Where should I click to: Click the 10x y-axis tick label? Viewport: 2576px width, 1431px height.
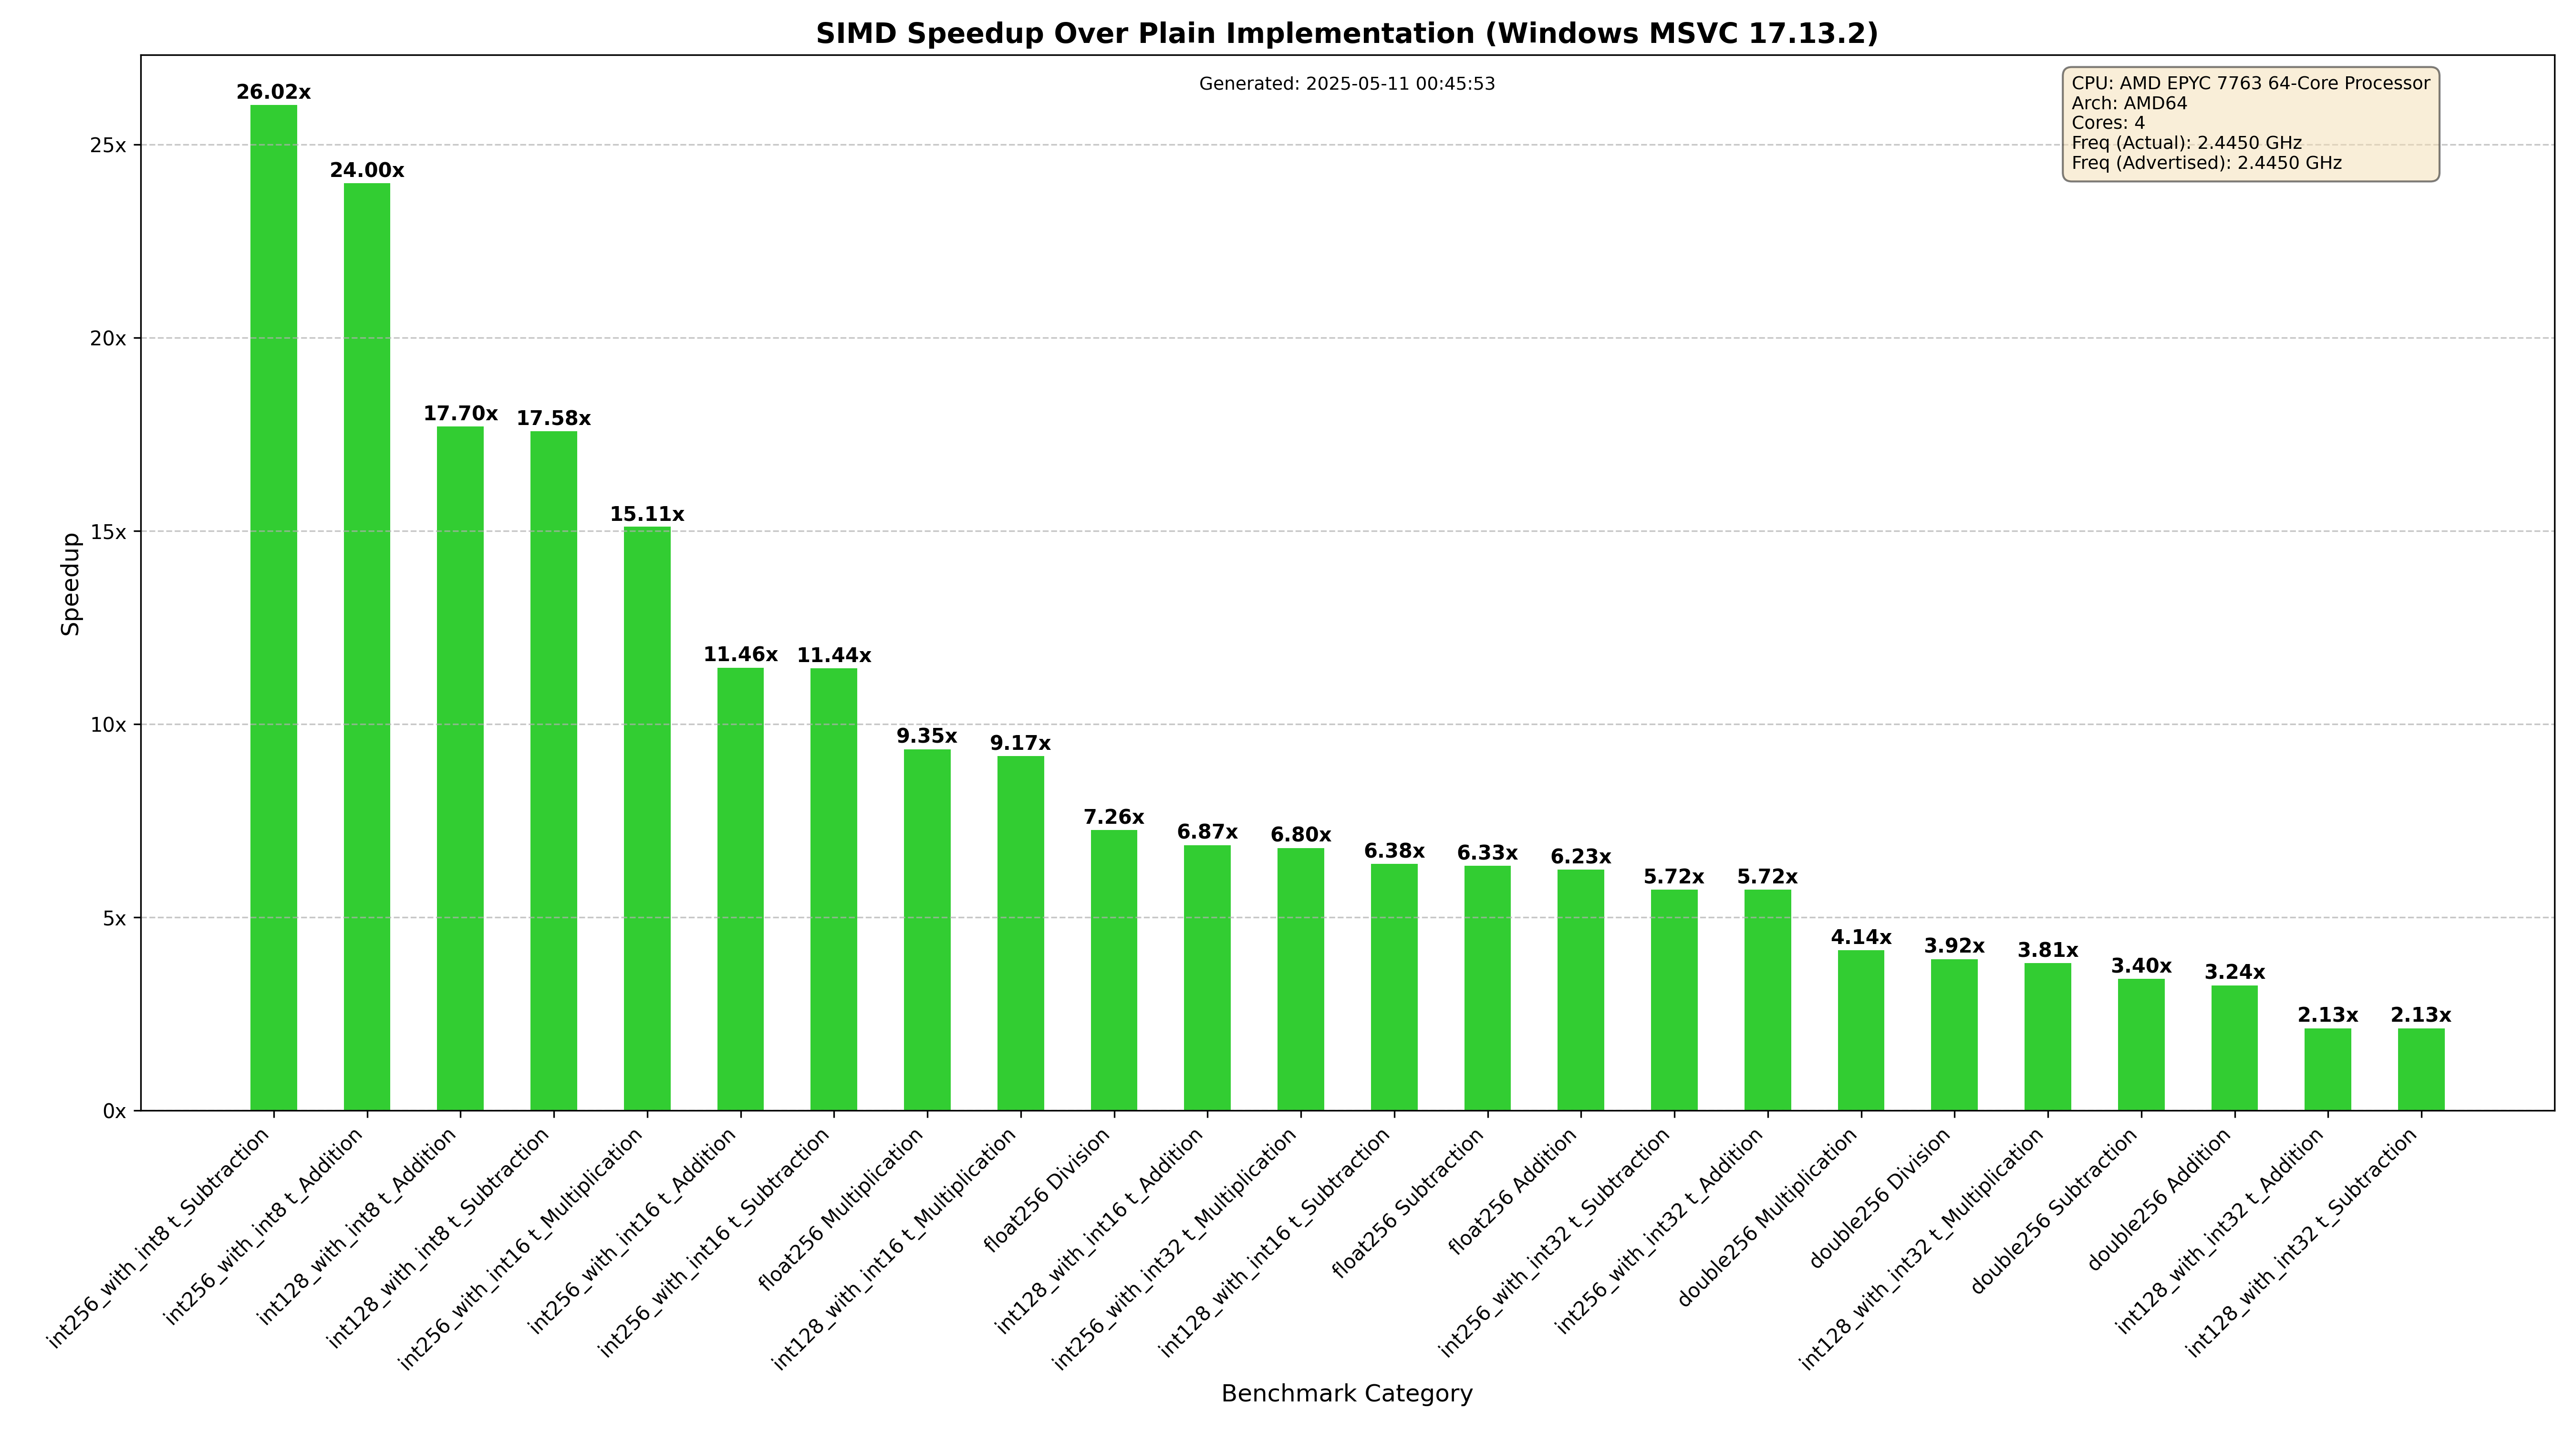click(x=108, y=725)
